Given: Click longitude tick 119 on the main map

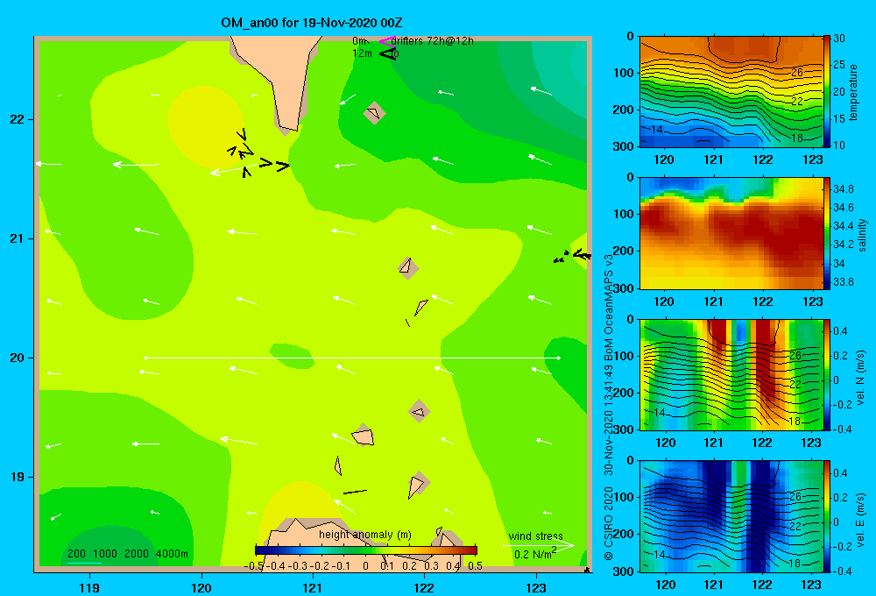Looking at the screenshot, I should click(x=89, y=587).
